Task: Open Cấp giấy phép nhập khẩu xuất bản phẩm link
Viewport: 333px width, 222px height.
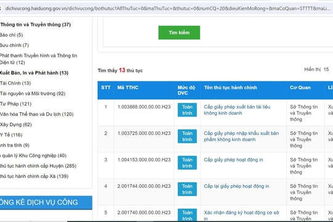Action: click(x=241, y=136)
